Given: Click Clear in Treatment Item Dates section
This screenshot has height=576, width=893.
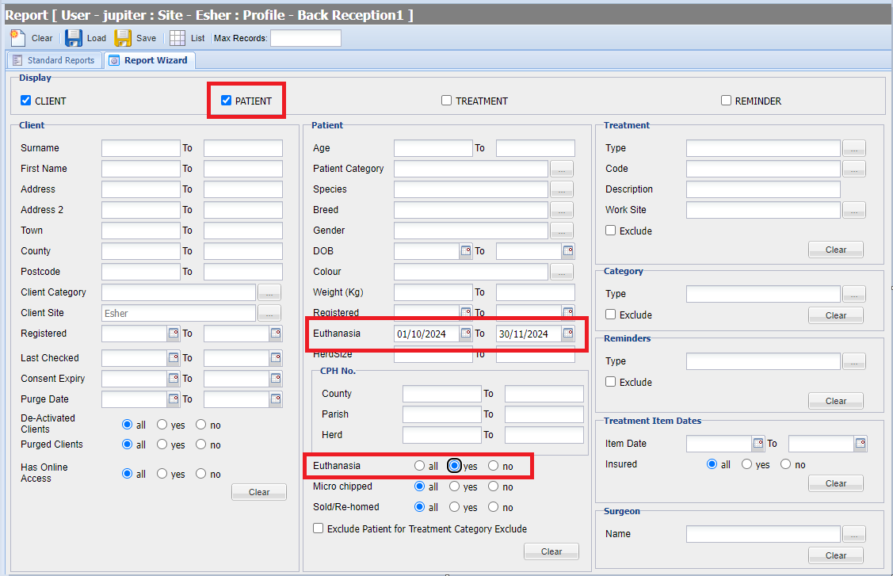Looking at the screenshot, I should (x=835, y=483).
